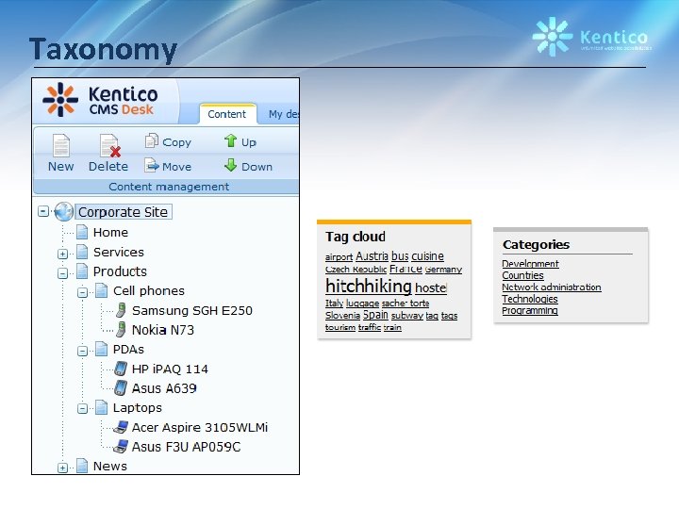This screenshot has height=509, width=679.
Task: Select Nokia N73 in the tree
Action: tap(163, 330)
